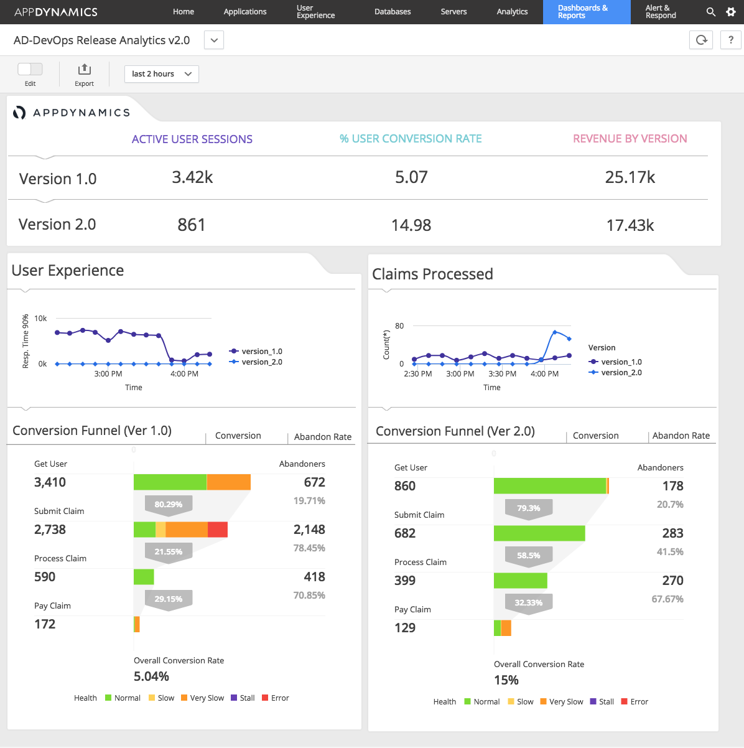Click the red Error segment of Submit Claim bar
The height and width of the screenshot is (748, 744).
click(218, 530)
